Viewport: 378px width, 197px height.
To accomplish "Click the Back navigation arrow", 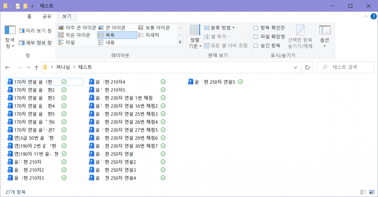I will pyautogui.click(x=8, y=67).
